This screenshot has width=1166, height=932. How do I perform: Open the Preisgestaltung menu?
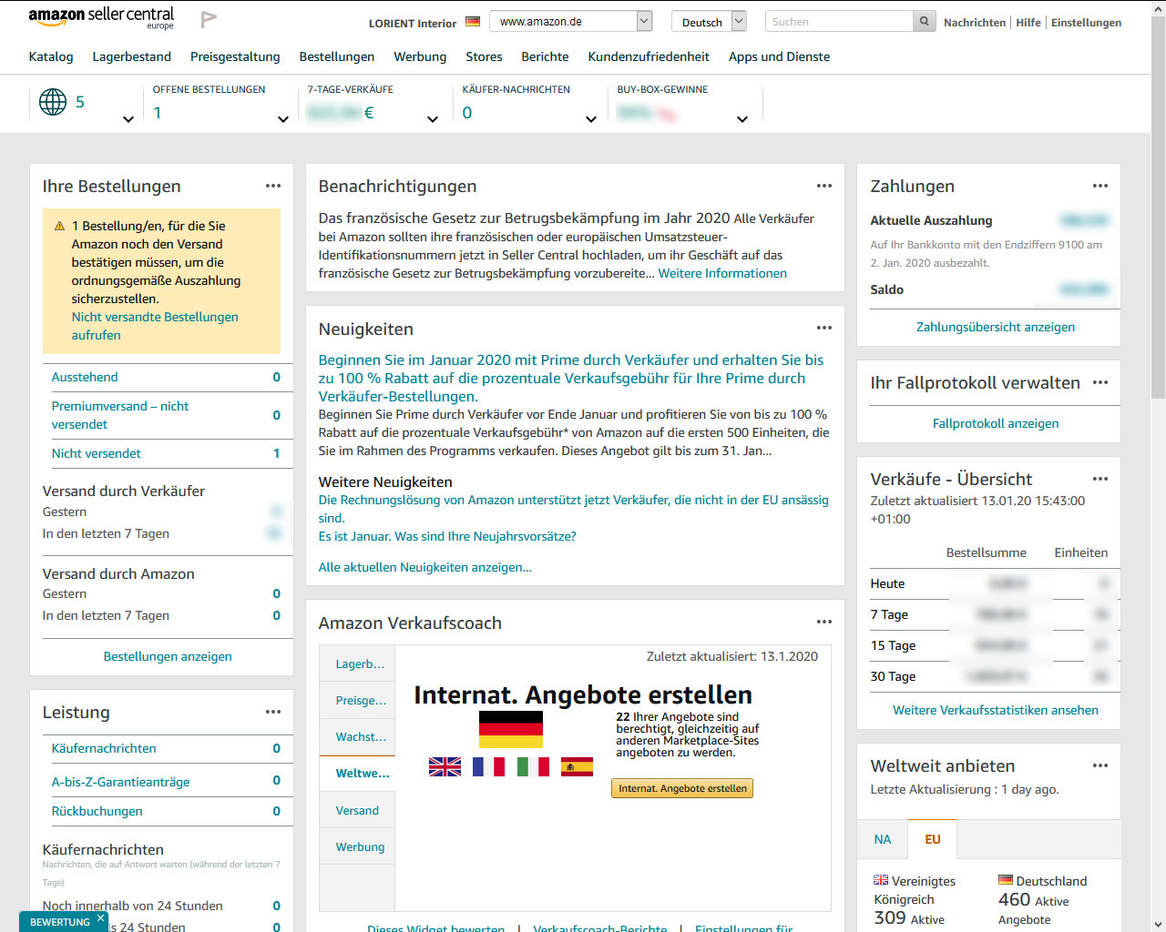(235, 56)
